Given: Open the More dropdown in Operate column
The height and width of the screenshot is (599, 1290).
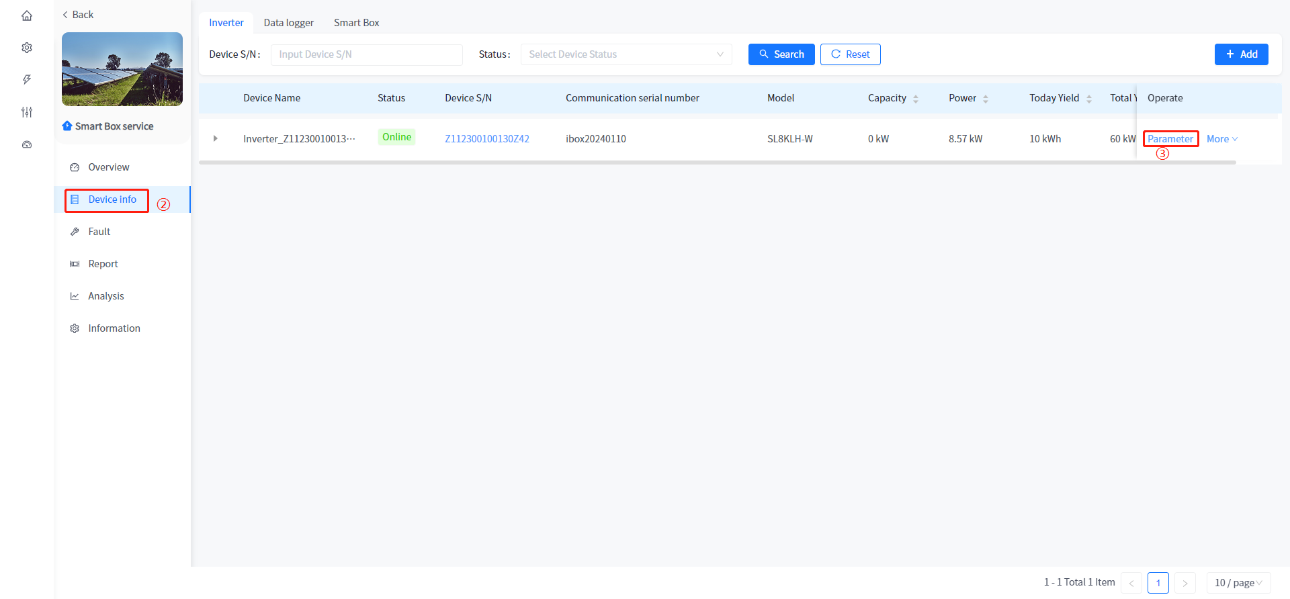Looking at the screenshot, I should tap(1222, 139).
